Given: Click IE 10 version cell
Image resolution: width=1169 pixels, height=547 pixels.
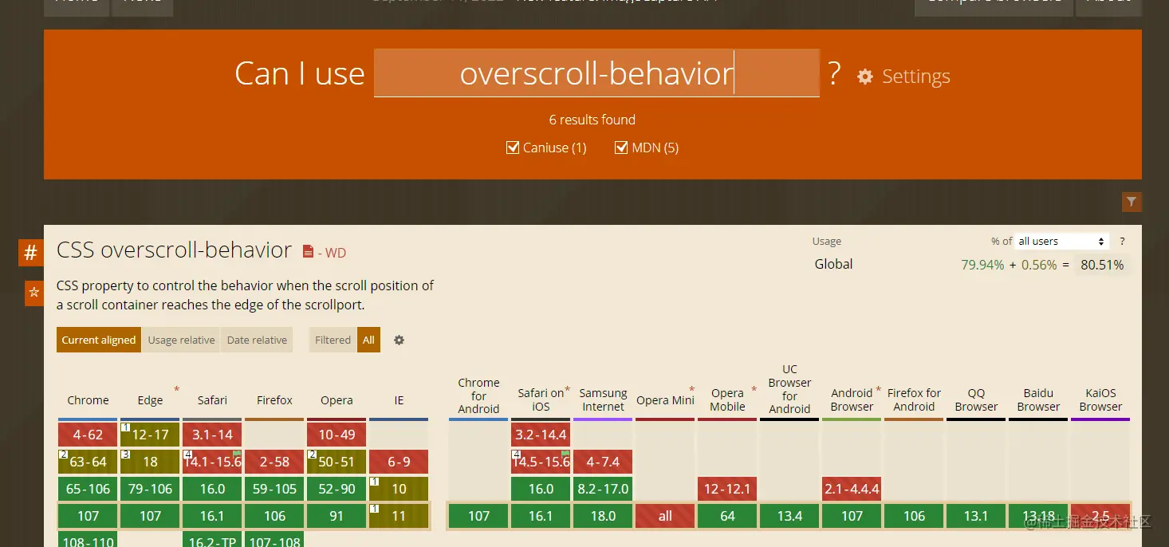Looking at the screenshot, I should [x=399, y=489].
